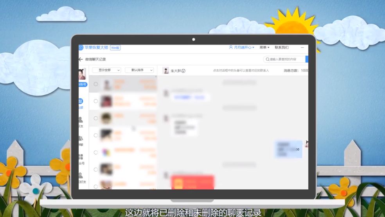Select radio button beside the colorful avatar chat

point(96,152)
